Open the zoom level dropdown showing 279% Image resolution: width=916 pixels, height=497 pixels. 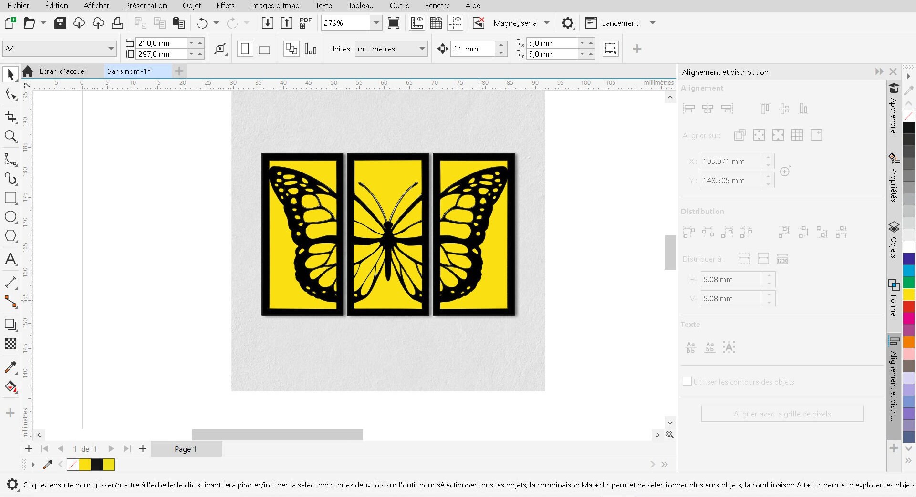tap(376, 22)
